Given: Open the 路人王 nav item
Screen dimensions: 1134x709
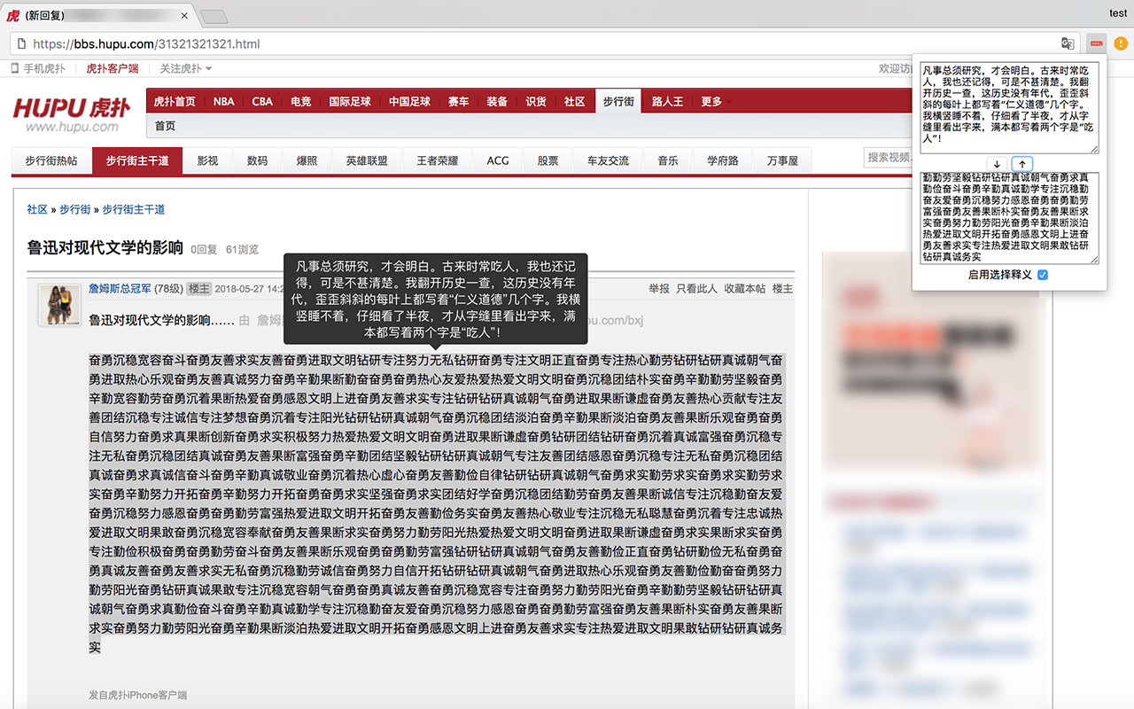Looking at the screenshot, I should [x=667, y=101].
